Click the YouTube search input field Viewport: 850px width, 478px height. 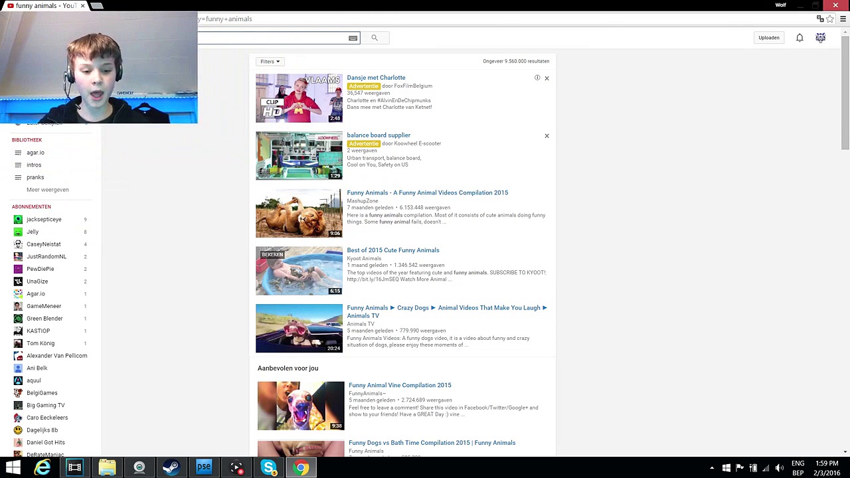tap(279, 39)
